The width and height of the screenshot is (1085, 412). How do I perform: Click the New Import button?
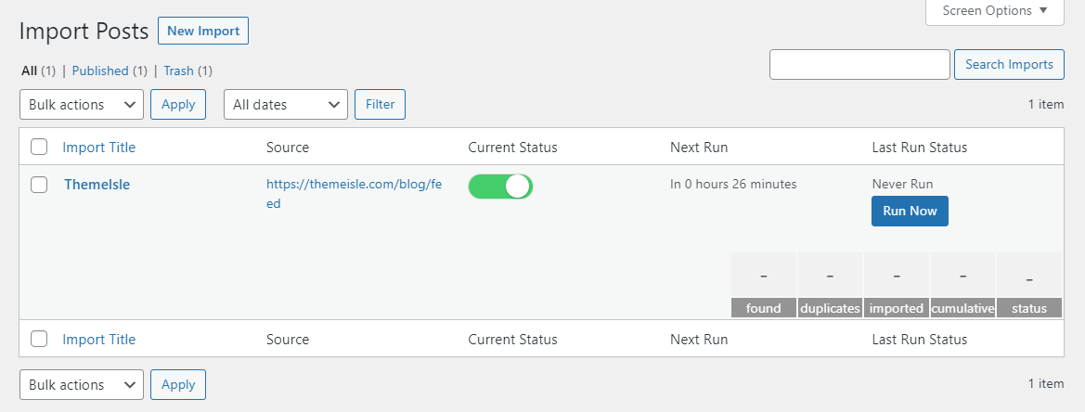click(203, 31)
